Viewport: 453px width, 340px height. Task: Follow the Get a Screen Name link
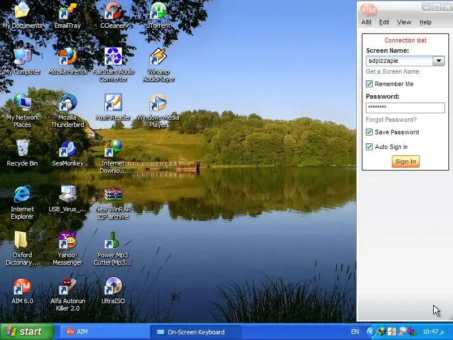(392, 72)
